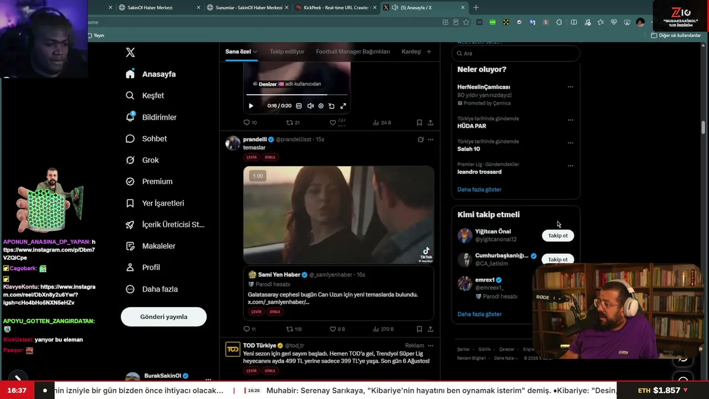Follow Yiğitcan Önal with Takip et
The width and height of the screenshot is (709, 399).
558,236
